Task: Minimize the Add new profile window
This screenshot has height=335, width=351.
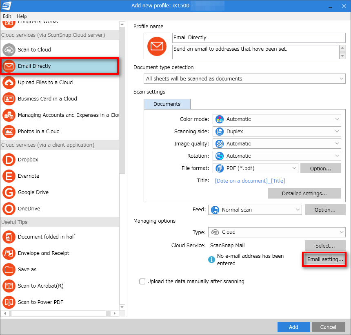Action: [330, 7]
